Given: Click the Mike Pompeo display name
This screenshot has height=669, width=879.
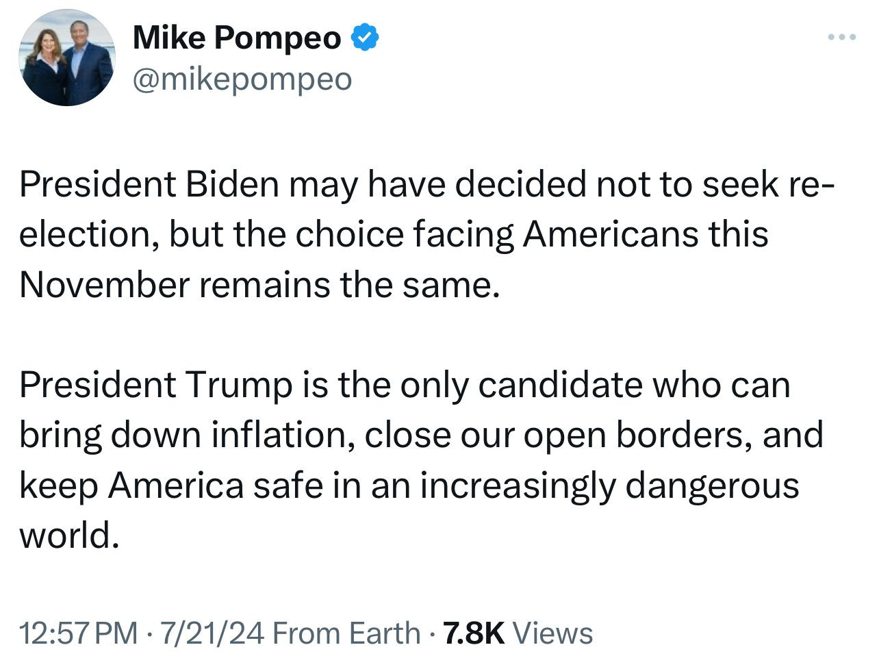Looking at the screenshot, I should point(236,38).
